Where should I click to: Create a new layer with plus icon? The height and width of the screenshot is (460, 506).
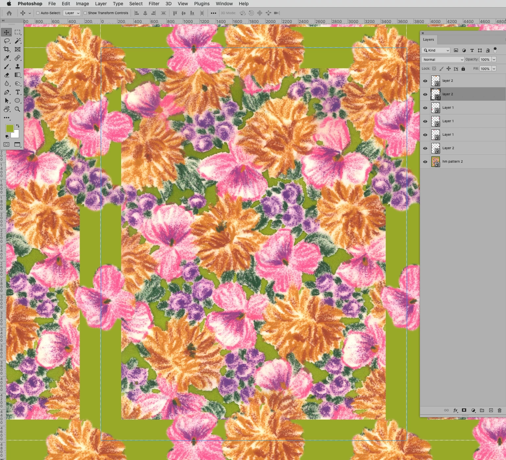(491, 410)
